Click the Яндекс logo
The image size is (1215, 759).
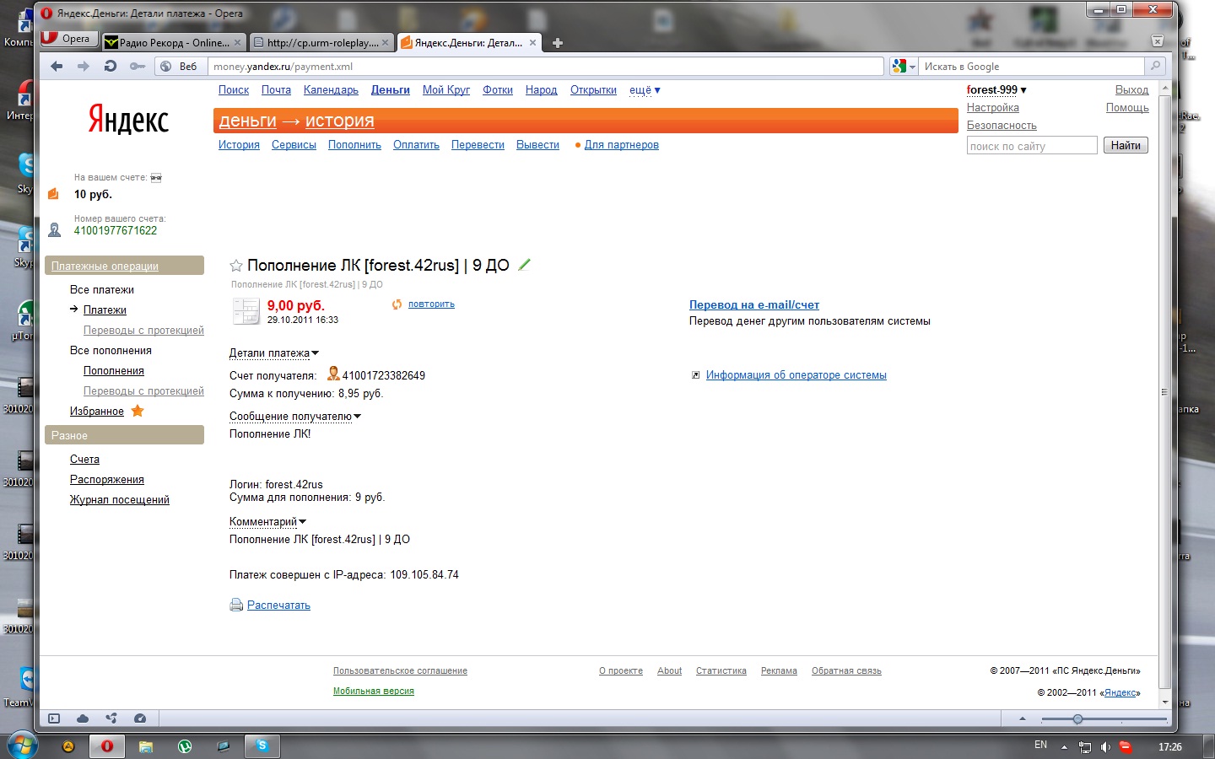pos(128,120)
